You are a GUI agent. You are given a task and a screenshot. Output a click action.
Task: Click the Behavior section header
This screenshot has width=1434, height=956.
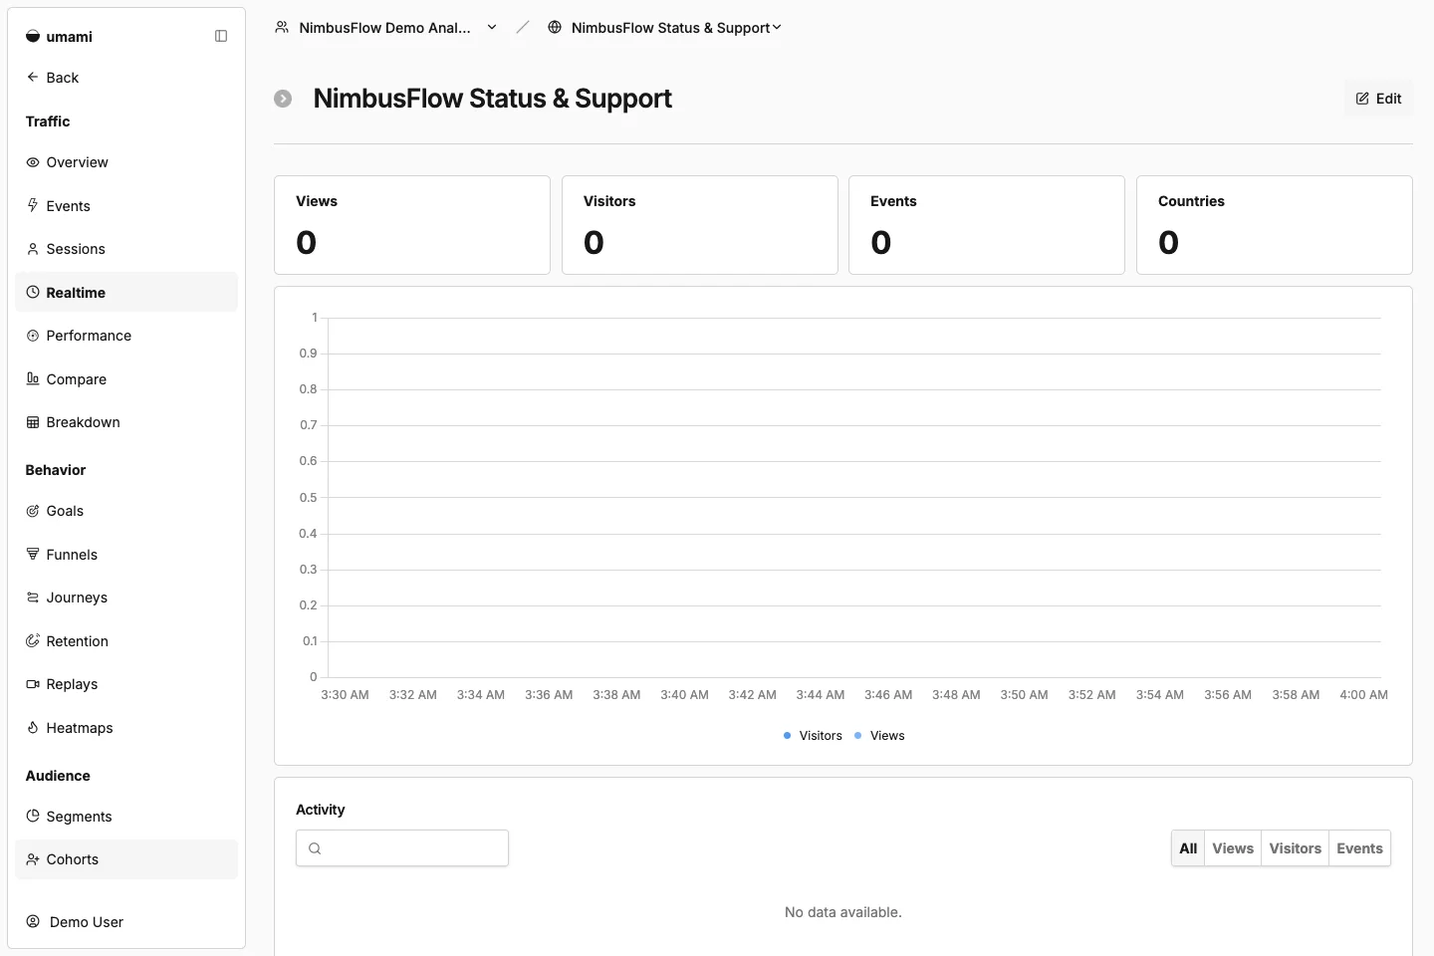click(x=56, y=470)
